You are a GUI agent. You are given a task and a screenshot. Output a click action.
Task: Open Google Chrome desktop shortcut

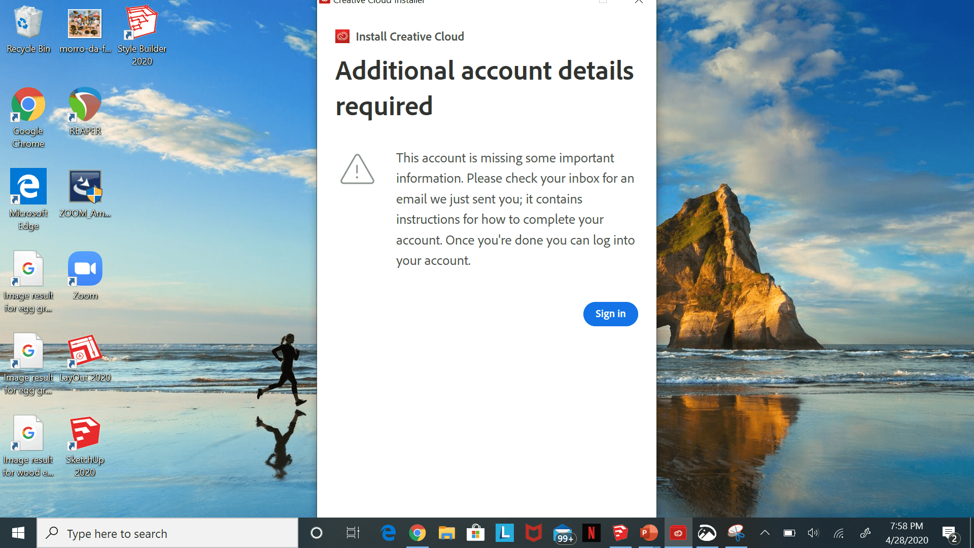[28, 118]
